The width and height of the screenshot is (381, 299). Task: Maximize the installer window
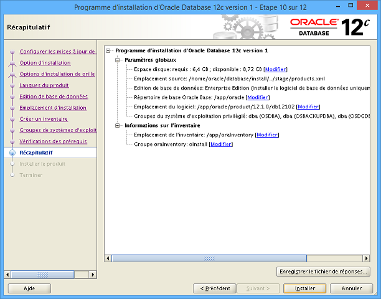(x=350, y=6)
